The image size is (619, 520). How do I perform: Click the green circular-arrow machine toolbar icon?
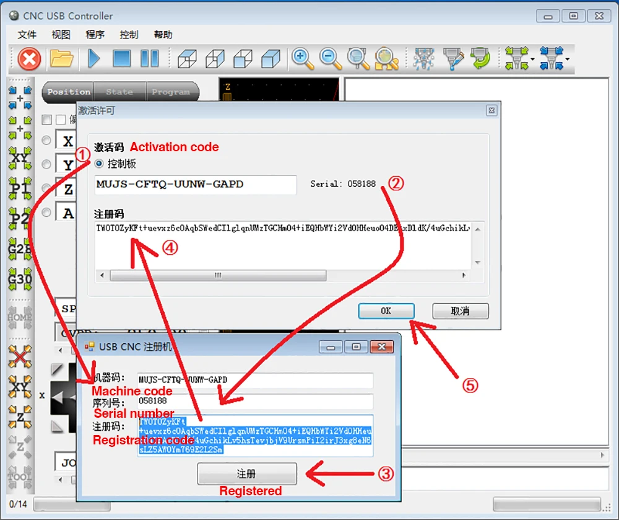(x=480, y=58)
